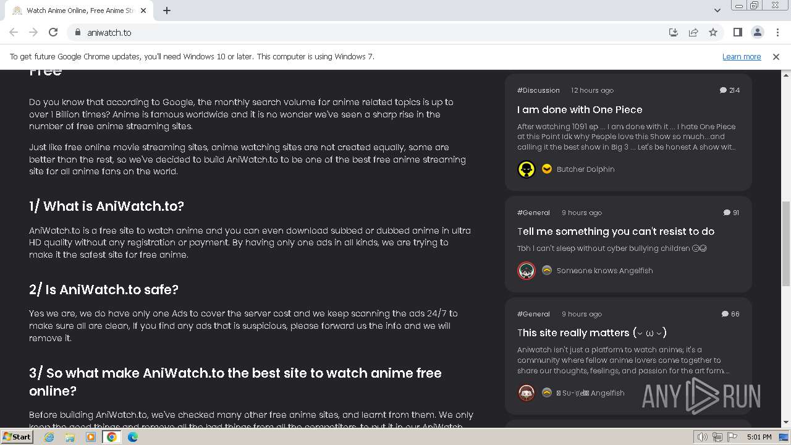Open Someone knows Angelfish avatar
Image resolution: width=791 pixels, height=445 pixels.
[527, 271]
